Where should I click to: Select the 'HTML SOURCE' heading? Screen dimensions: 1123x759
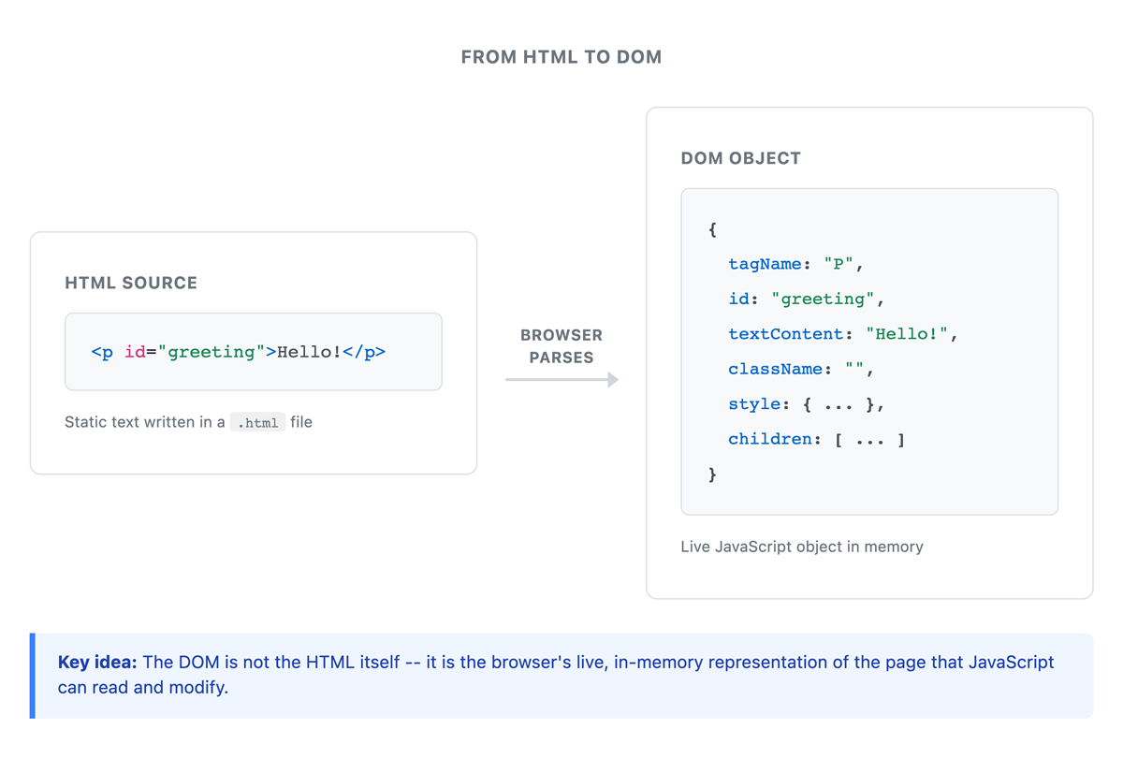pos(131,283)
